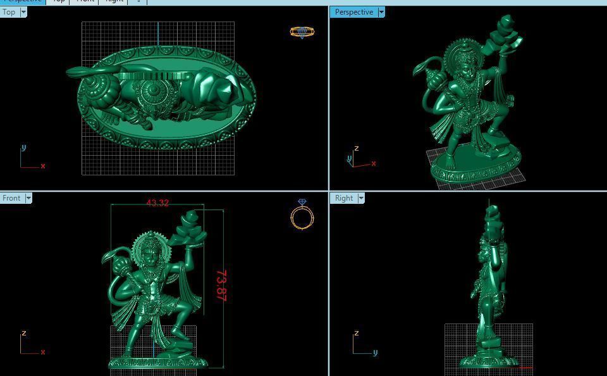The image size is (607, 376).
Task: Switch to the Front viewport tab
Action: pos(85,1)
